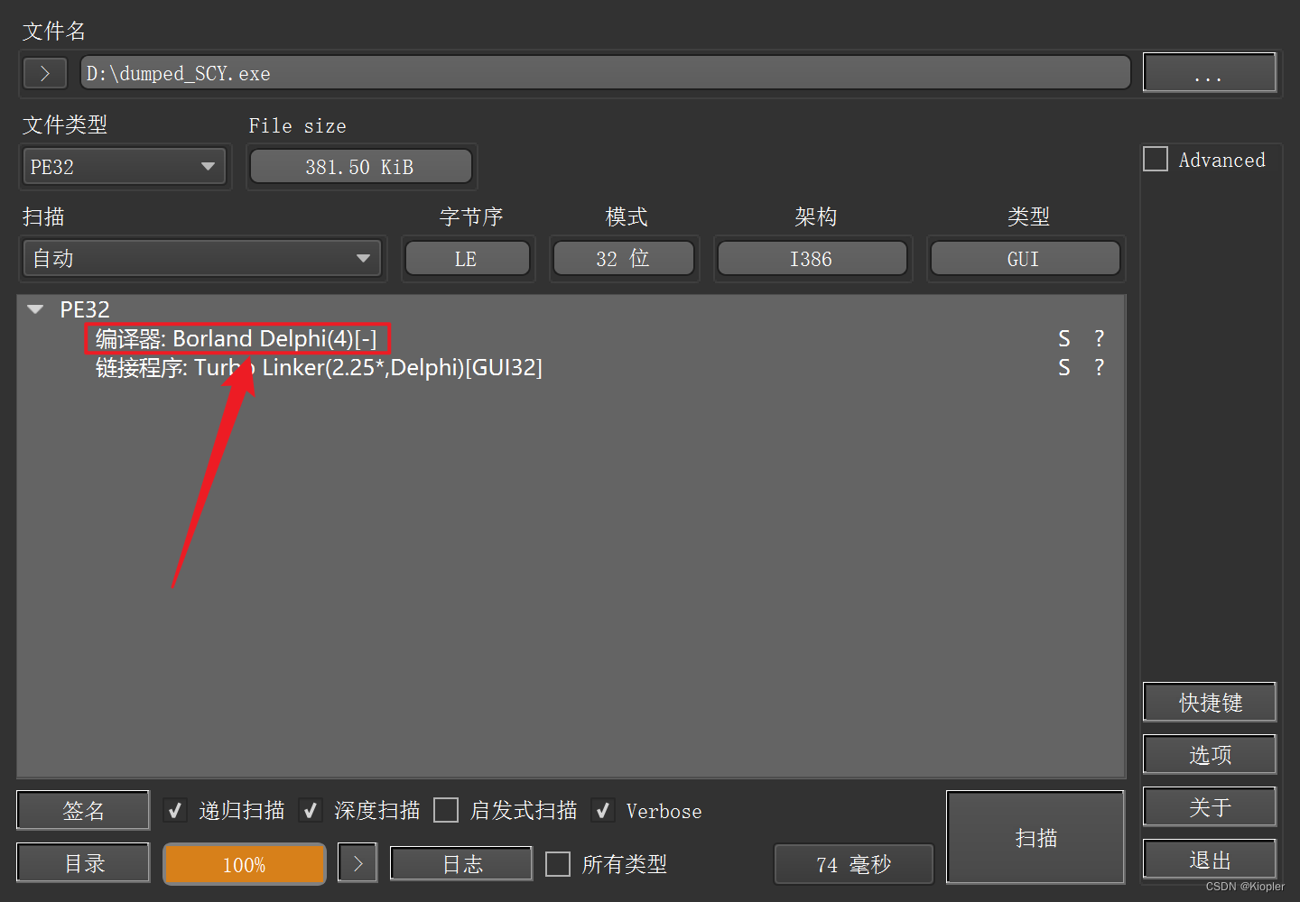Click the arrow button beside the file path
The image size is (1300, 902).
pyautogui.click(x=45, y=73)
